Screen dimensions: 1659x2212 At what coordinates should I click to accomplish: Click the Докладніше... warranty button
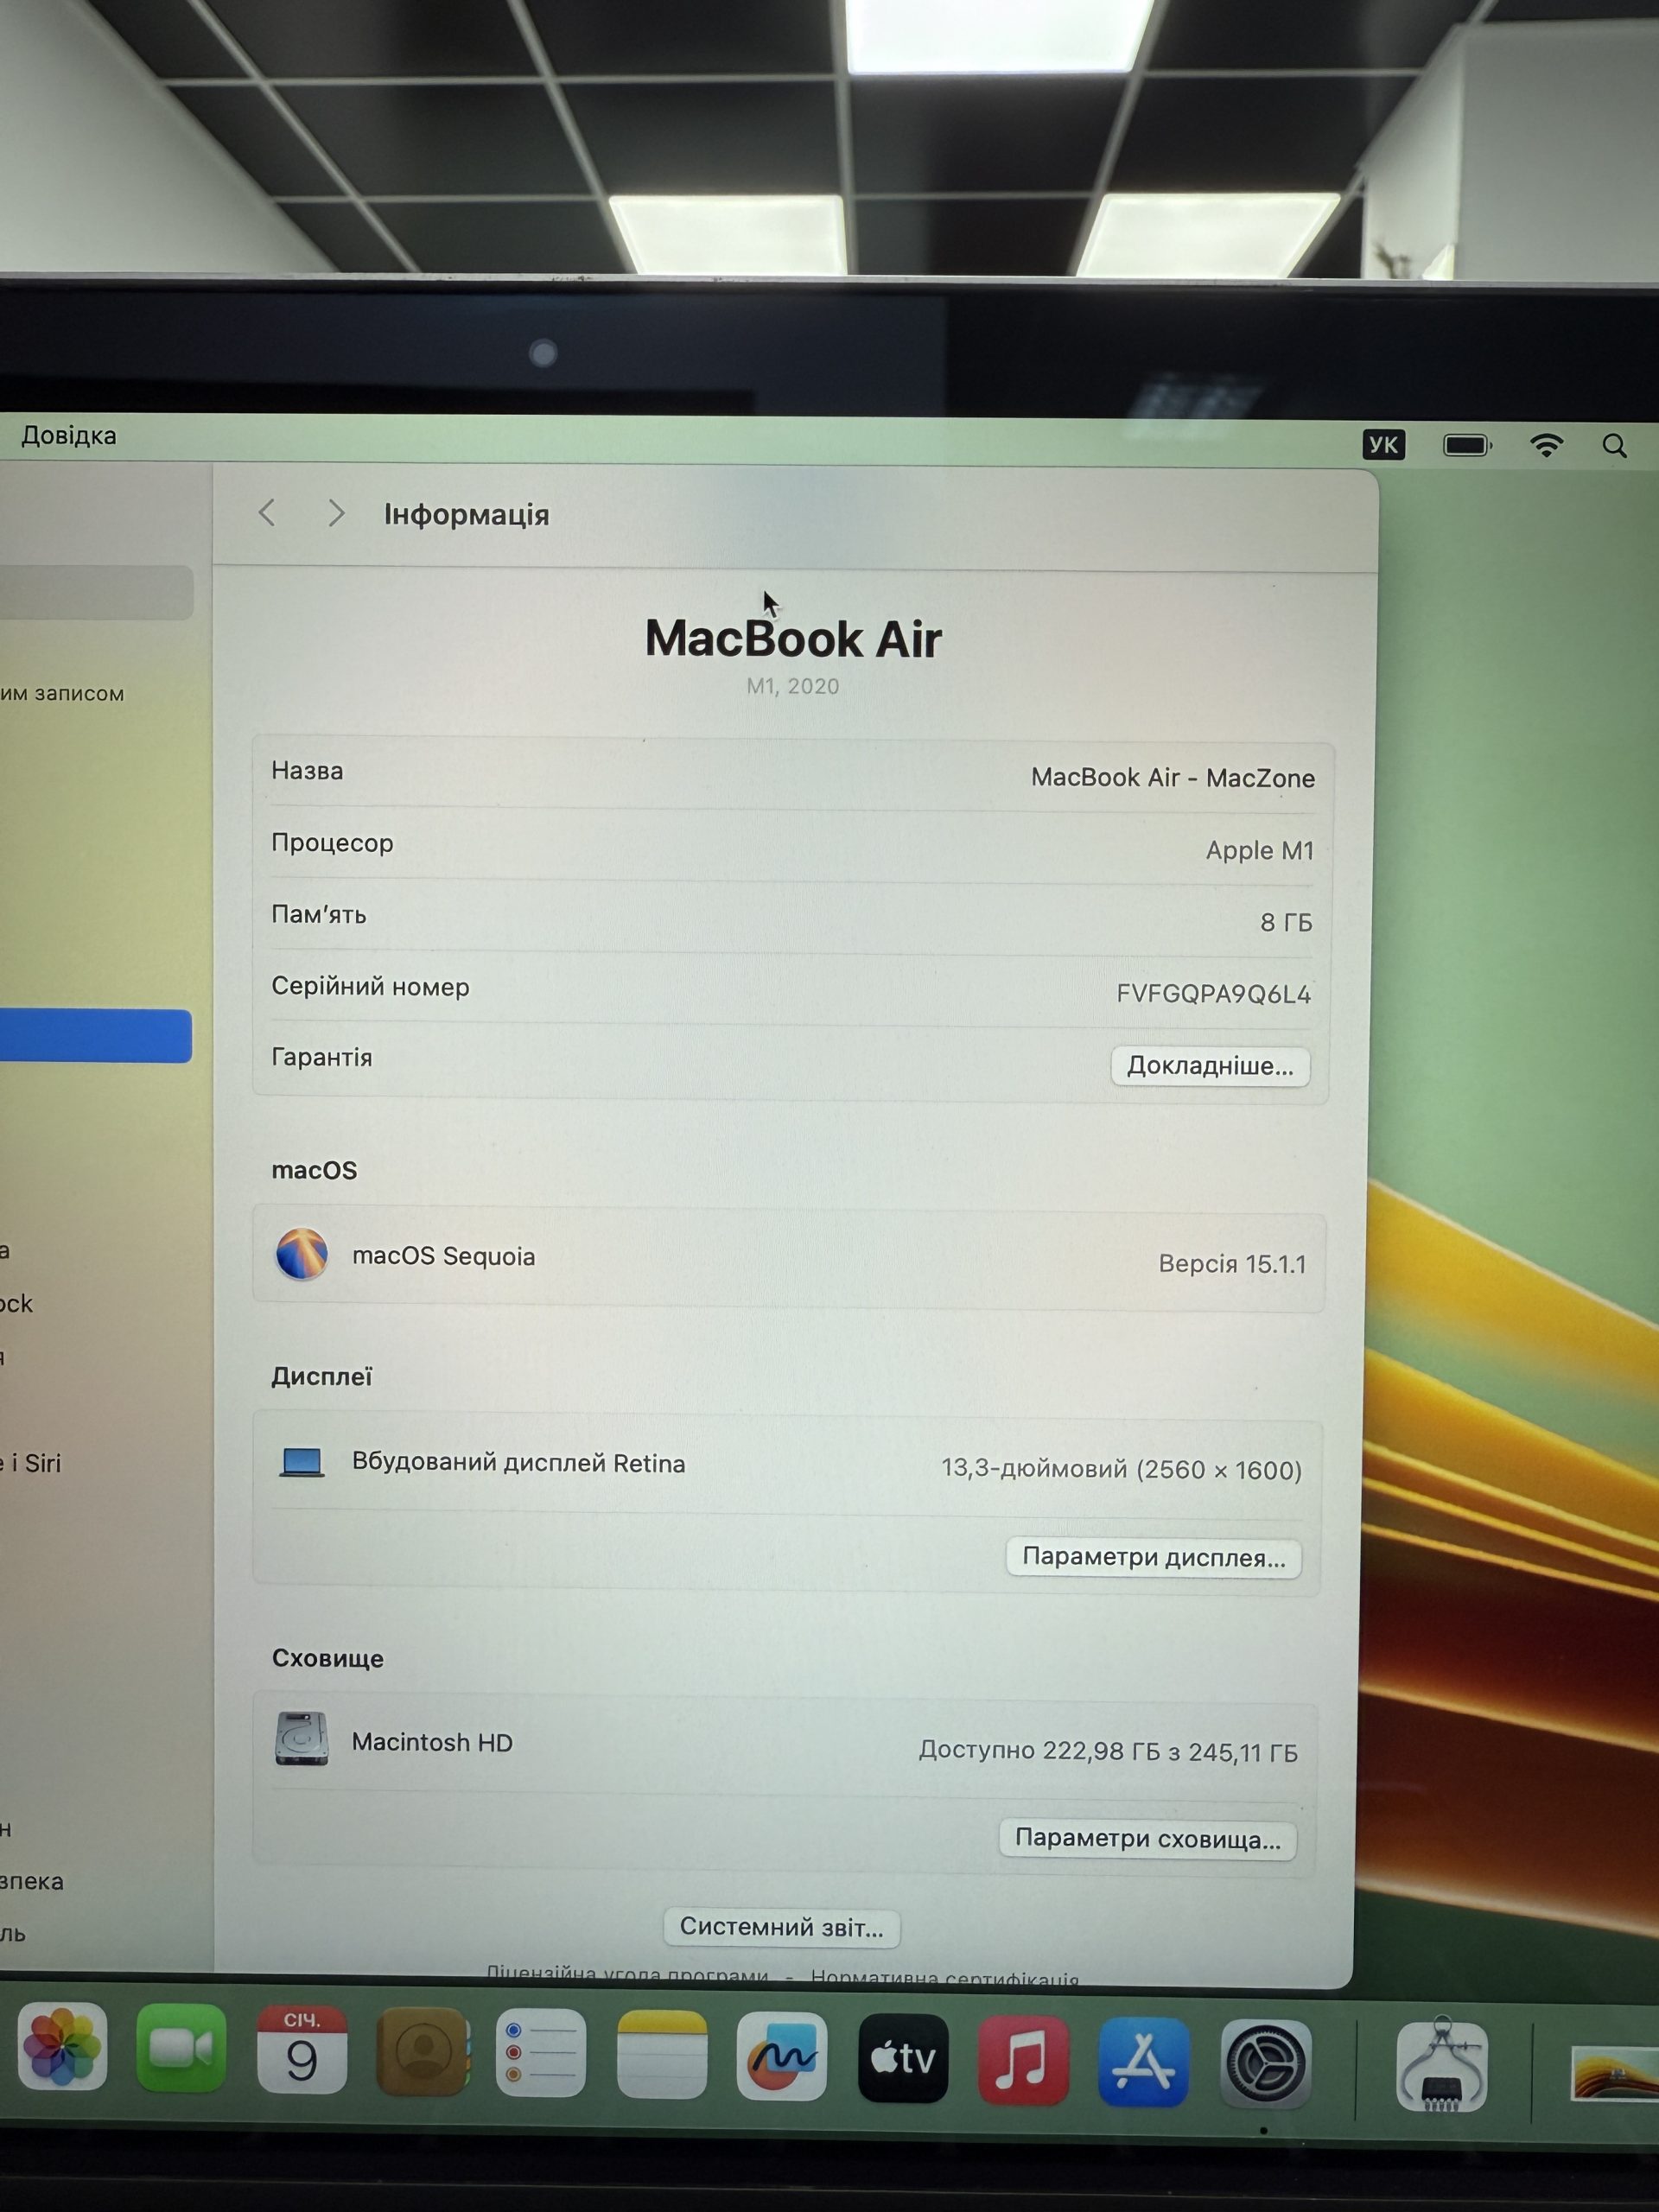click(1210, 1066)
